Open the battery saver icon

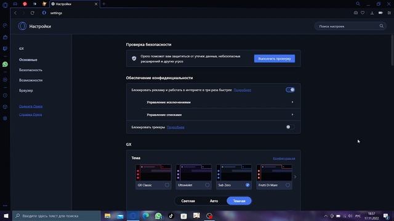coord(380,13)
